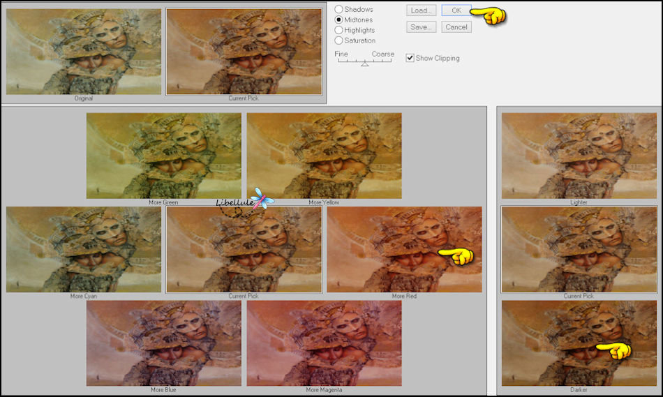Click the brightness Current Pick thumbnail
The height and width of the screenshot is (397, 663).
point(579,250)
